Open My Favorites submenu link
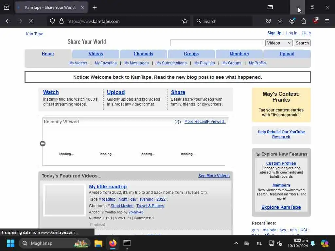Screen dimensions: 335x251 tap(106, 63)
